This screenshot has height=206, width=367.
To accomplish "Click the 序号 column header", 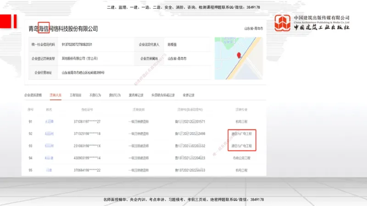I will click(x=30, y=109).
